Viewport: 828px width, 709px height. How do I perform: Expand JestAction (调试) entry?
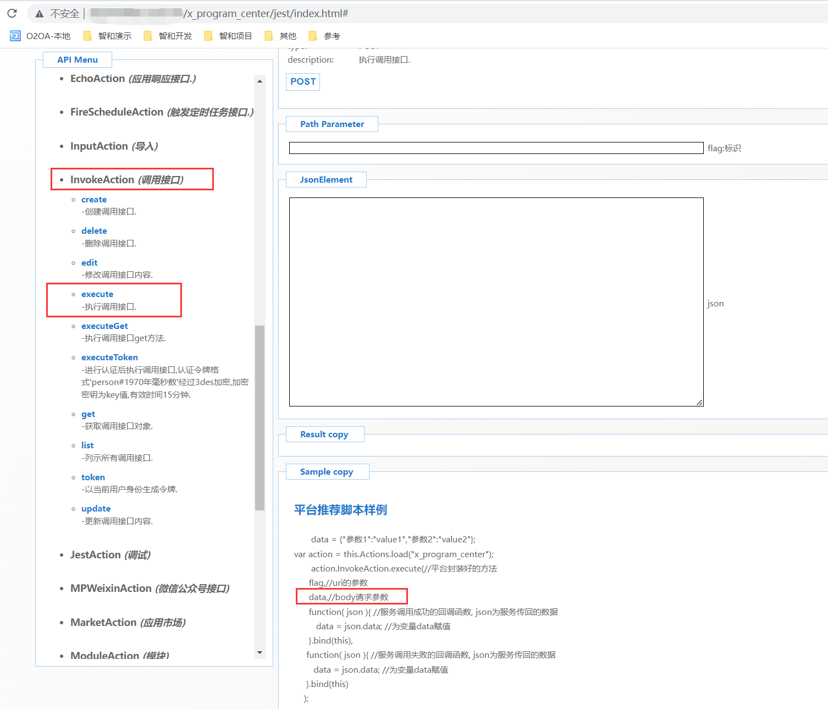click(110, 555)
